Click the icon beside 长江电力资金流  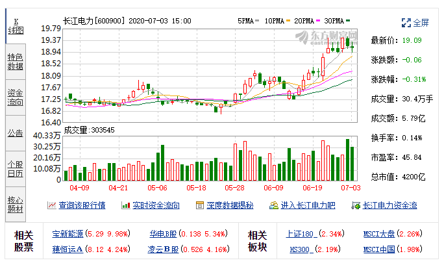356,205
